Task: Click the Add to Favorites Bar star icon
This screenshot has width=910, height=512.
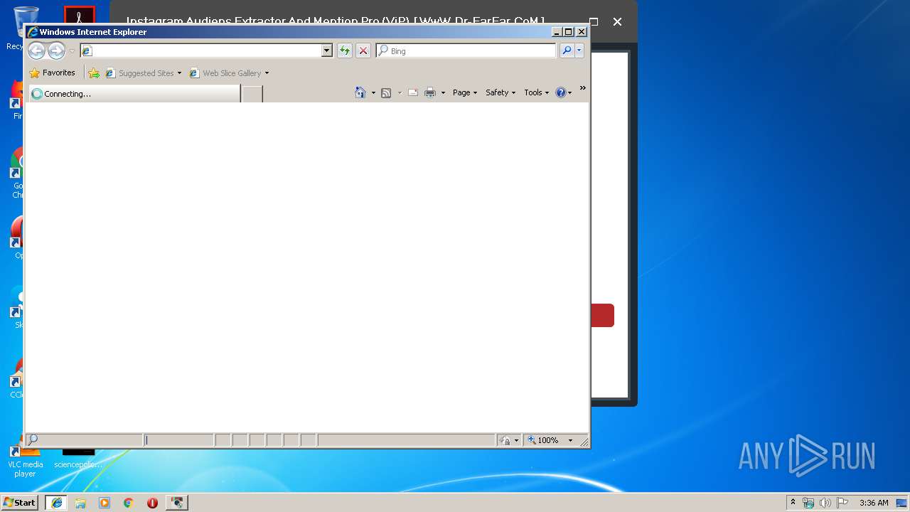Action: click(94, 73)
